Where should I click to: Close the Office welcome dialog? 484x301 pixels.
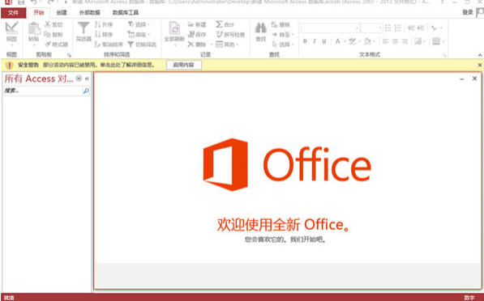point(474,78)
